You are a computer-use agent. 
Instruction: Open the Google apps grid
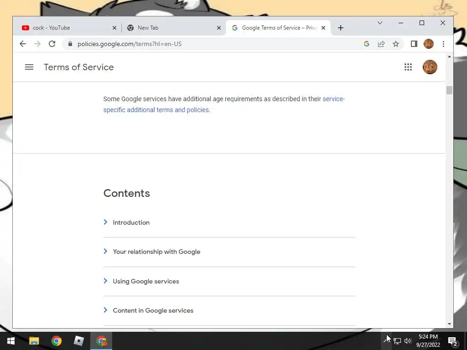point(408,67)
